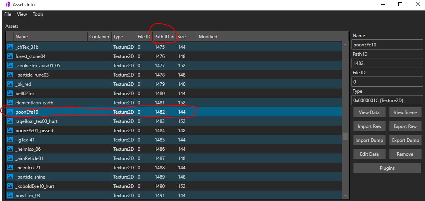Click Path ID cell 1488

pyautogui.click(x=160, y=168)
